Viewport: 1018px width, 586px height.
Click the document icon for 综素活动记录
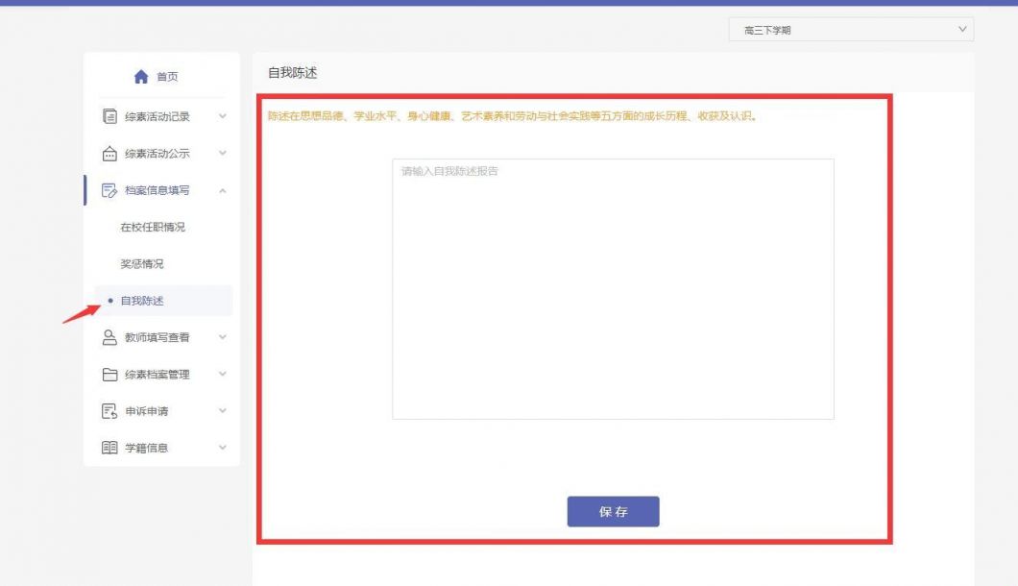click(x=109, y=116)
